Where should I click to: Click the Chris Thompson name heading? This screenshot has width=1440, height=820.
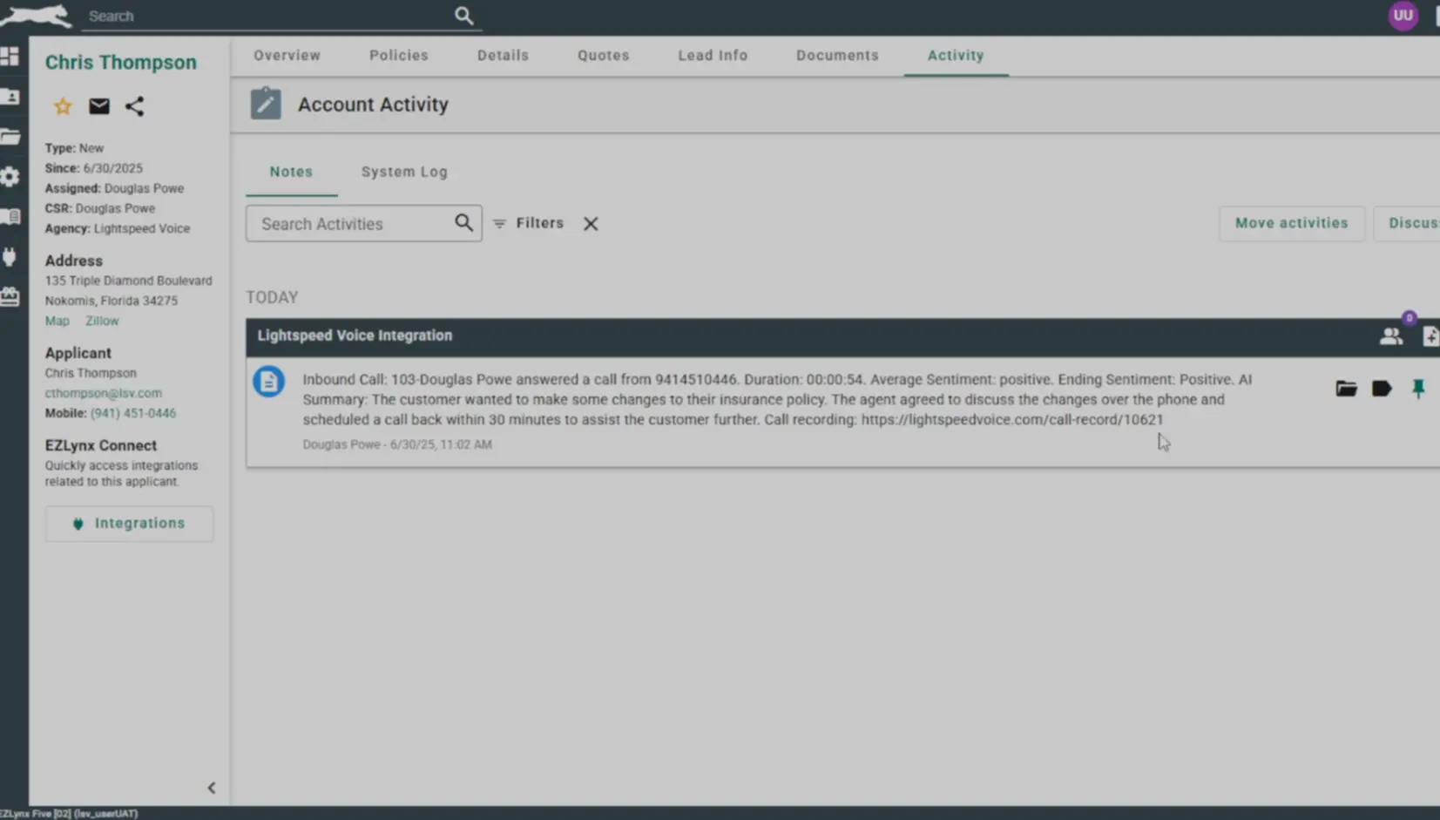click(121, 62)
